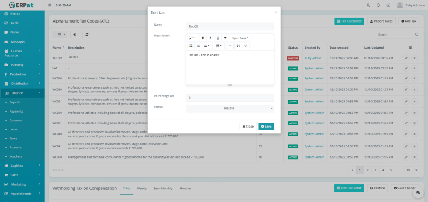Toggle italic formatting in description editor
Viewport: 428px width, 202px height.
pyautogui.click(x=210, y=38)
